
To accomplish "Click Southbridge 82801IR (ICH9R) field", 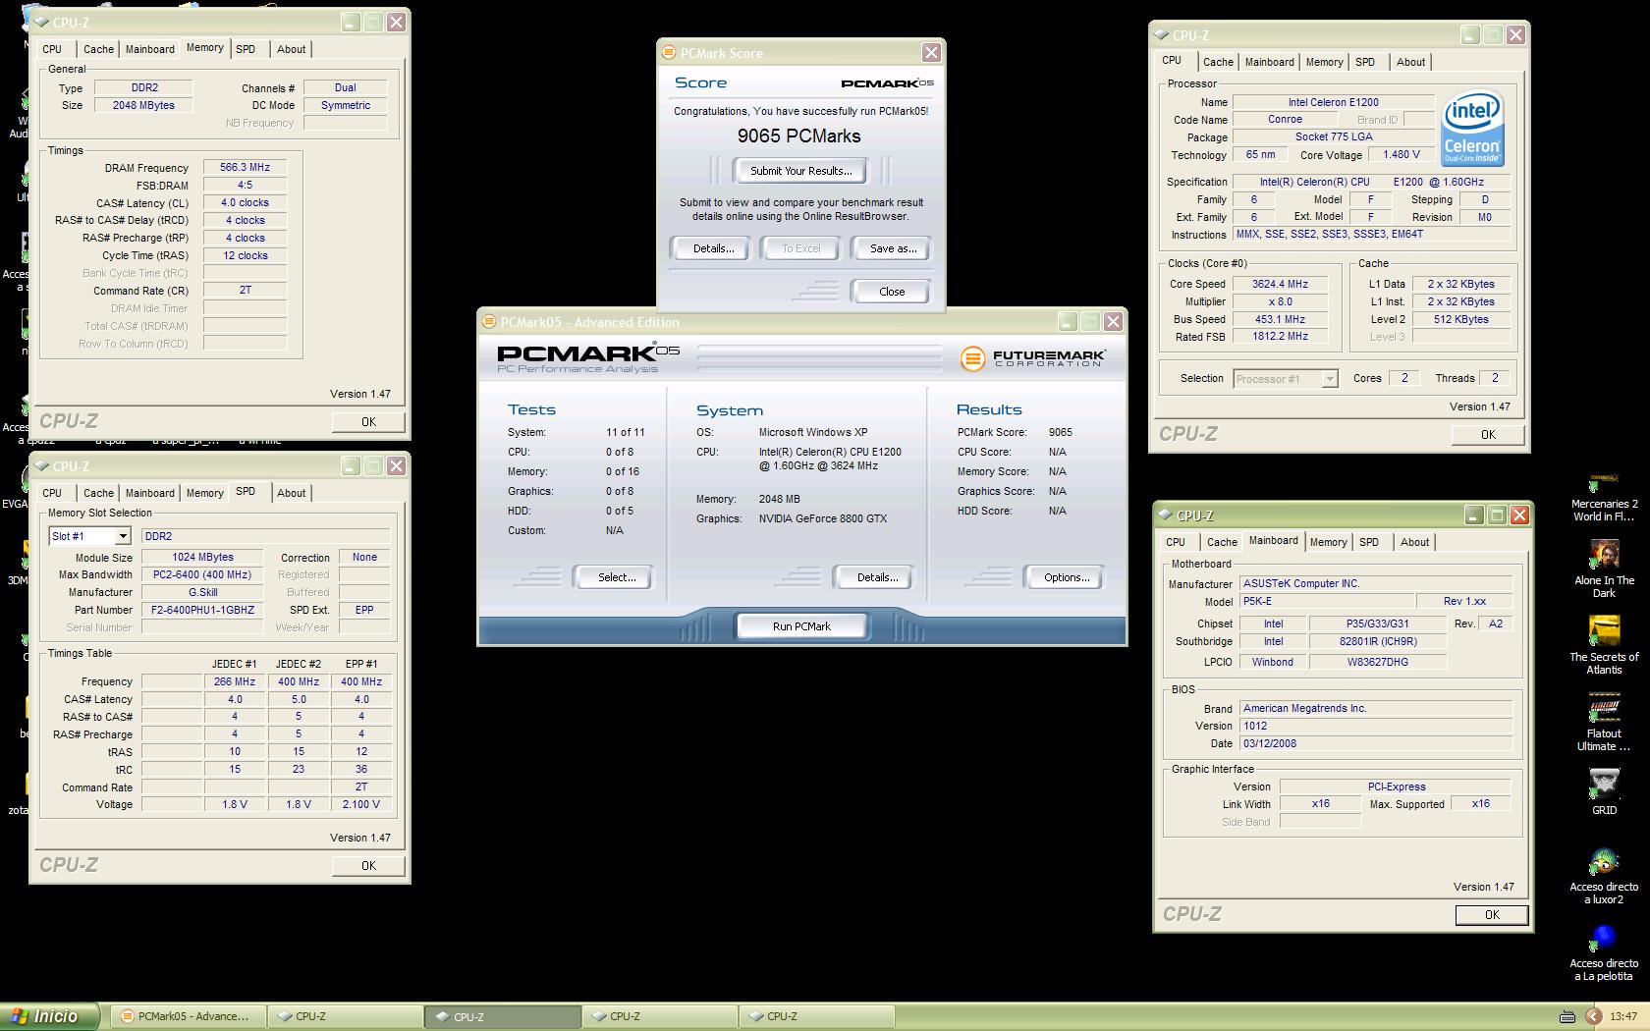I will pos(1378,642).
